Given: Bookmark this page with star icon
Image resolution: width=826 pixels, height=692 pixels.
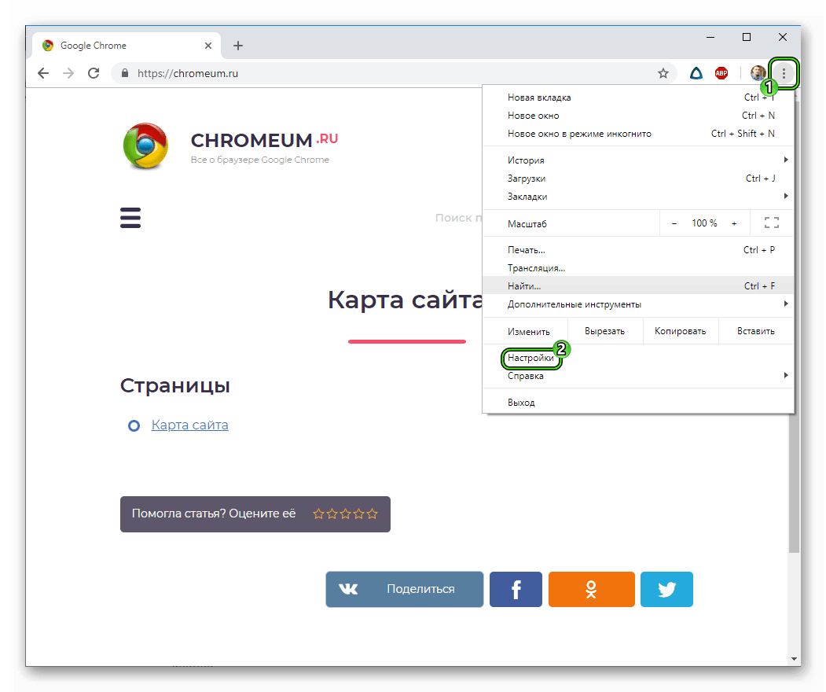Looking at the screenshot, I should [x=663, y=73].
